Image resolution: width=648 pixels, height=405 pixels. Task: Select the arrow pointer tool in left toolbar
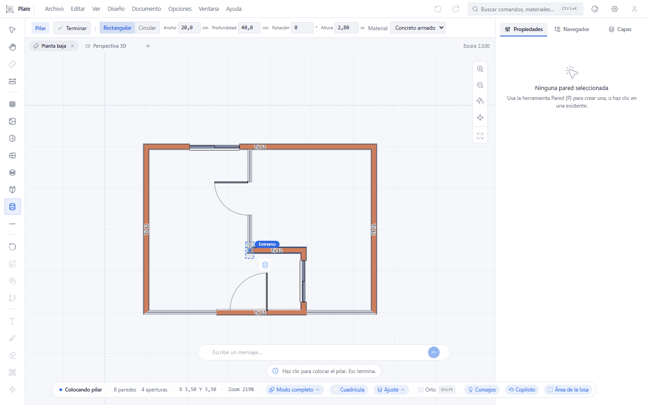coord(13,30)
